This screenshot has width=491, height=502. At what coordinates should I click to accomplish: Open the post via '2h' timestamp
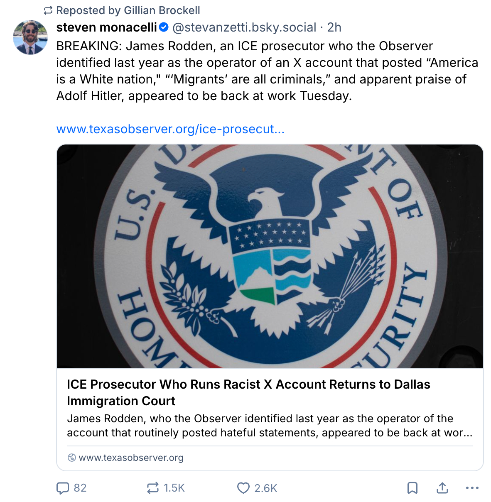click(x=334, y=27)
